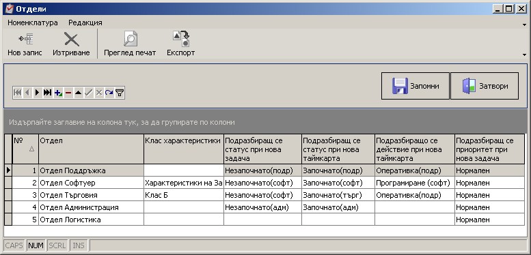Go to next record arrow
The image size is (531, 255).
tap(38, 93)
